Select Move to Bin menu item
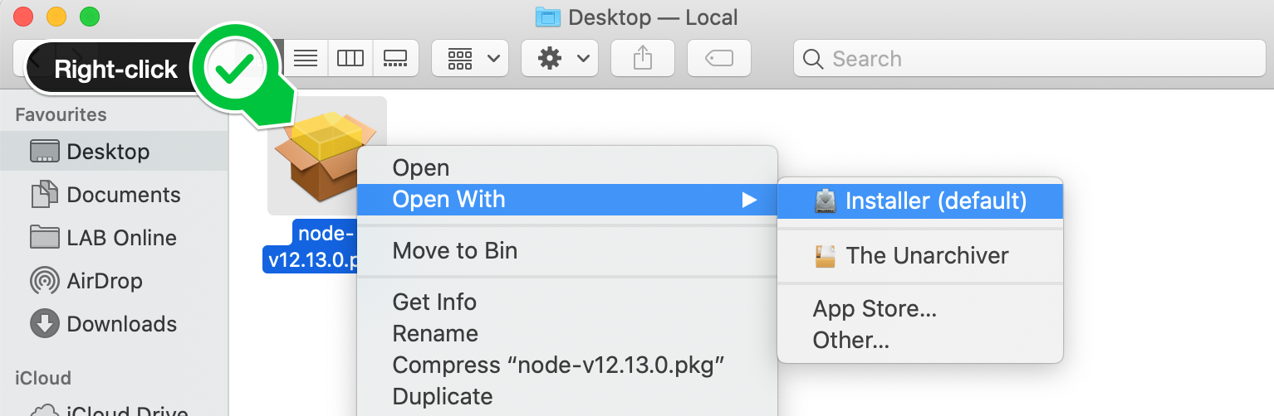This screenshot has height=416, width=1274. tap(454, 251)
